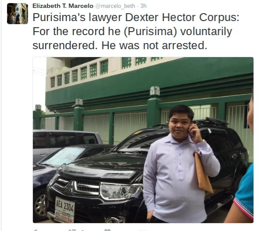Click the man in the barong on the phone
Viewport: 259px width, 231px height.
[181, 163]
